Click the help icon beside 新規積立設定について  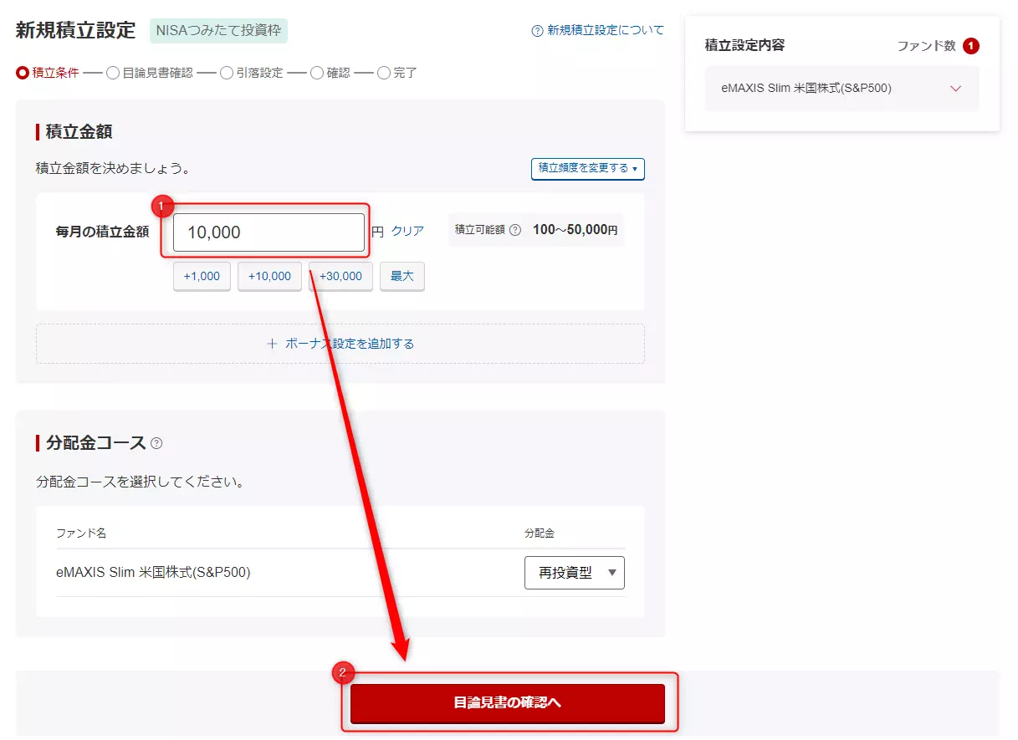click(x=536, y=28)
